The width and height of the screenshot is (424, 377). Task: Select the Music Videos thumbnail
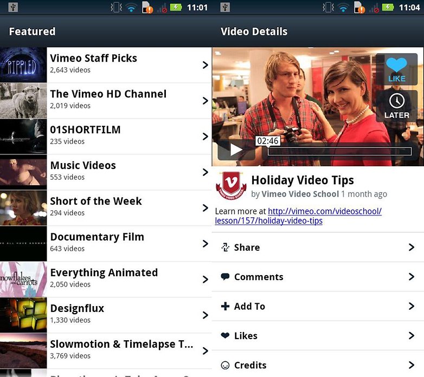tap(23, 172)
